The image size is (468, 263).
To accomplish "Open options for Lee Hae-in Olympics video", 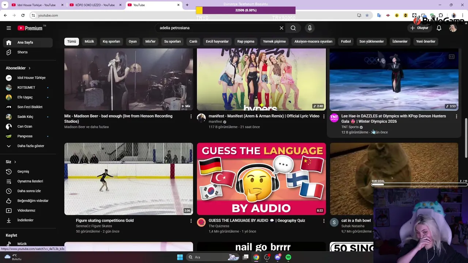I will (456, 116).
